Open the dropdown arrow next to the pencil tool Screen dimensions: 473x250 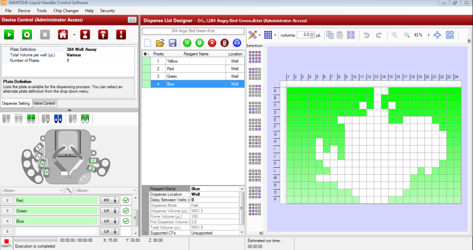pos(260,35)
